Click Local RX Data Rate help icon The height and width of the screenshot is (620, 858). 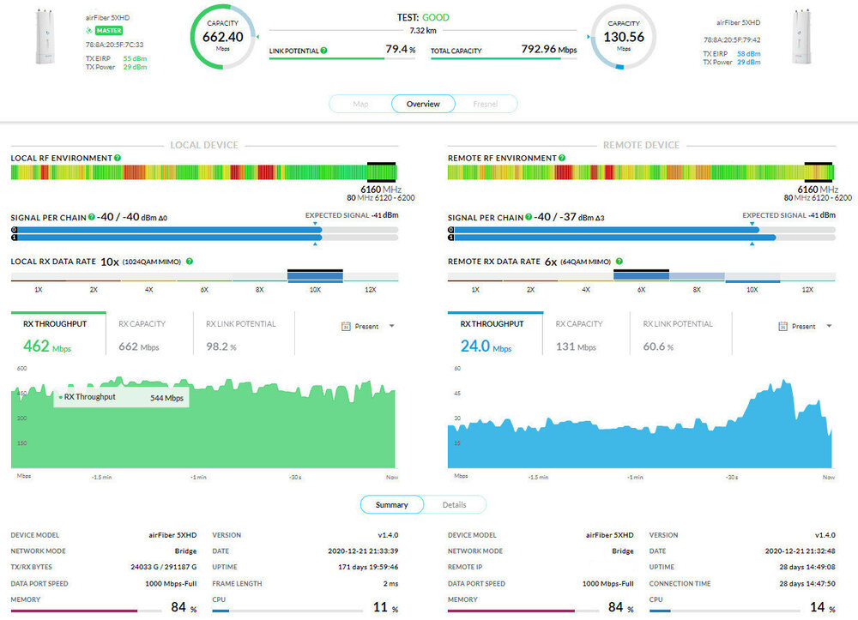pyautogui.click(x=189, y=262)
